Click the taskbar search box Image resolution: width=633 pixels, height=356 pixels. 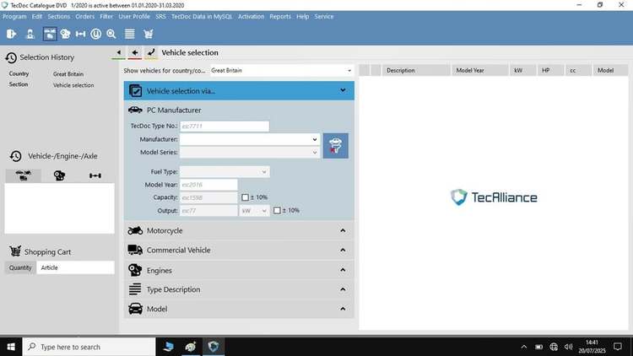click(x=89, y=347)
